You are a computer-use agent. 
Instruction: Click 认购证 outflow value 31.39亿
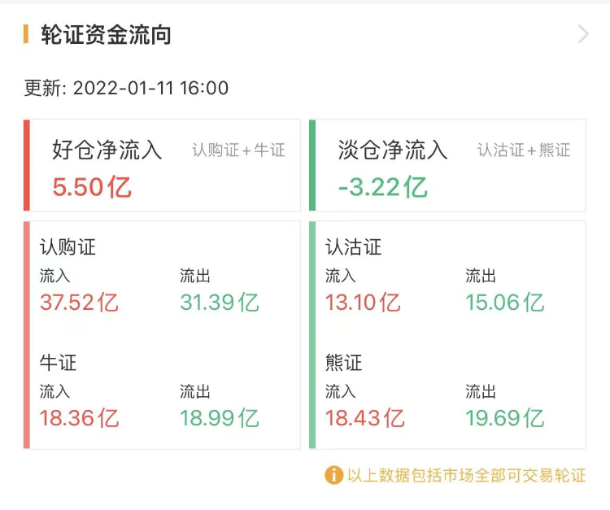tap(220, 303)
